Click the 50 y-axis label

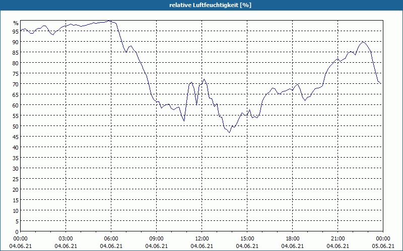tap(16, 127)
